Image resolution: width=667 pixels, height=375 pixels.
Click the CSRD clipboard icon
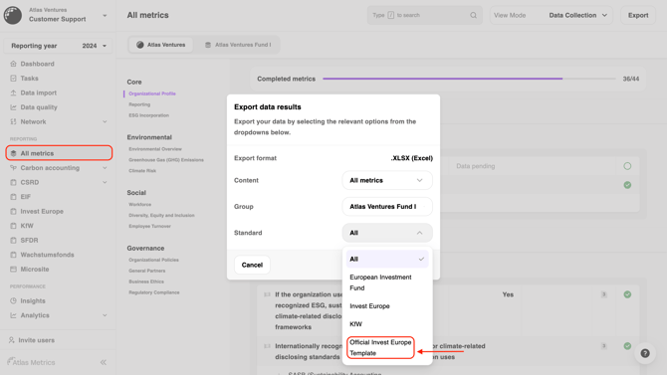pos(13,182)
